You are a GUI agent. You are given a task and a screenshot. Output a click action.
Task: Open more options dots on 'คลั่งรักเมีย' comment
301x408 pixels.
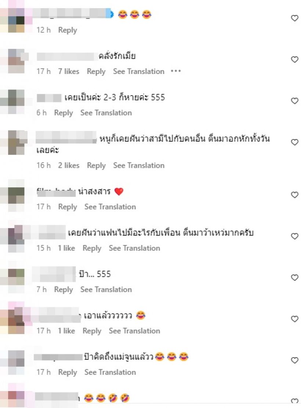click(x=176, y=71)
